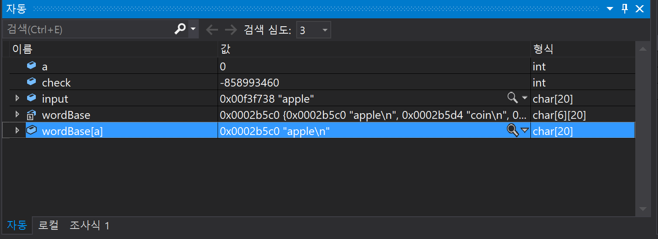Click the variable icon for check
This screenshot has width=658, height=239.
click(31, 82)
